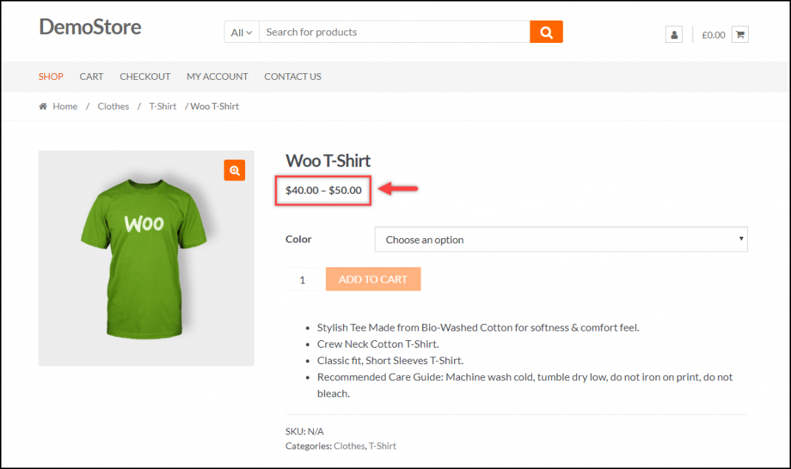Click the quantity number field

pos(302,279)
